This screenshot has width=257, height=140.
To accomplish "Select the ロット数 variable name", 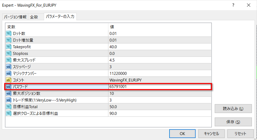I will point(19,33).
